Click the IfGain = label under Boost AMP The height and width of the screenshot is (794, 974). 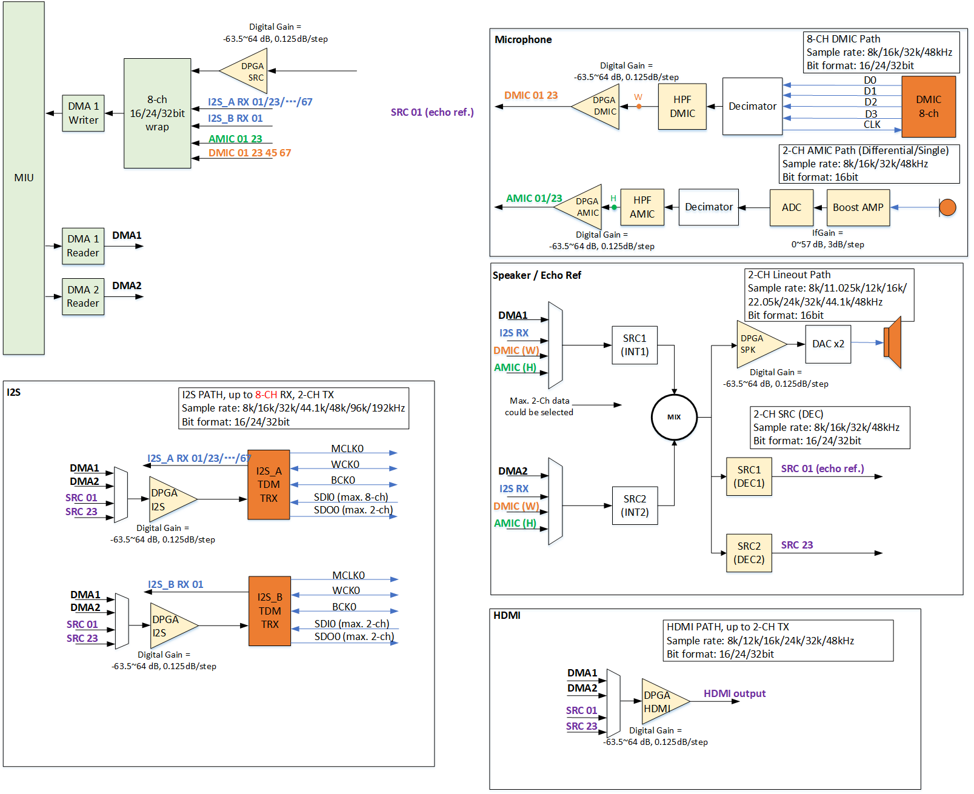pos(827,233)
